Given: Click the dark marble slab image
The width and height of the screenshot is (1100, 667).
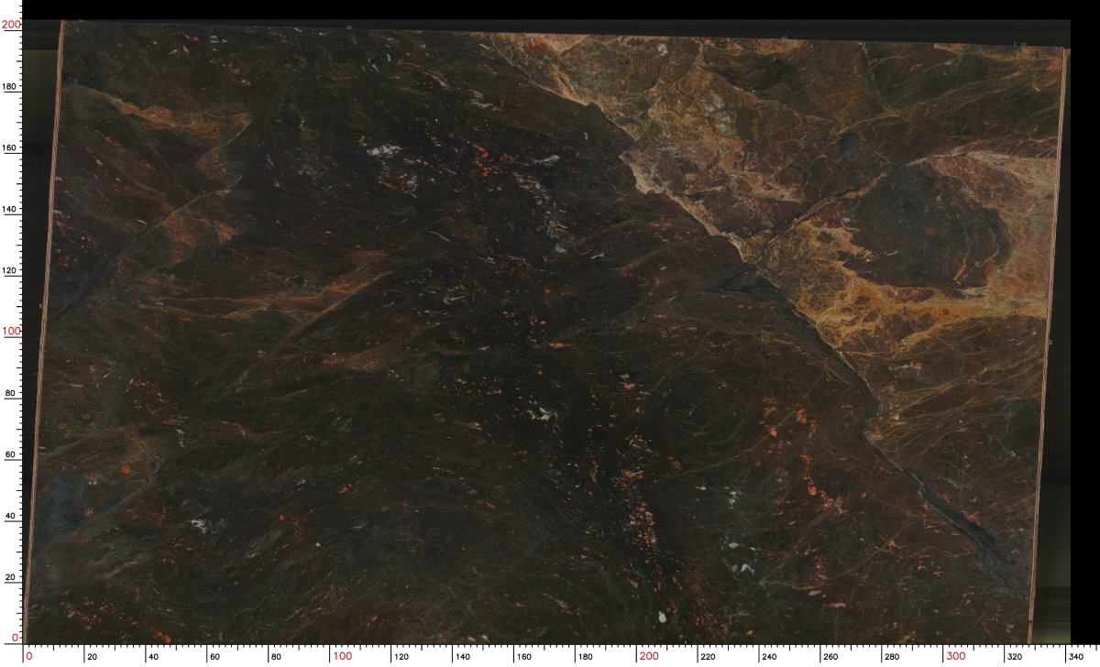Looking at the screenshot, I should point(546,332).
